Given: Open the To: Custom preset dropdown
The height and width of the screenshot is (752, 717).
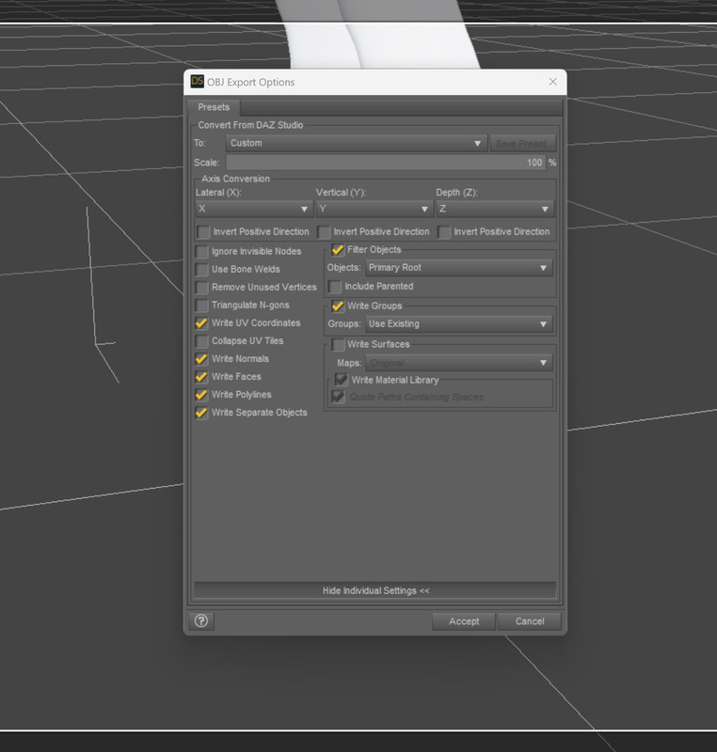Looking at the screenshot, I should pyautogui.click(x=356, y=143).
